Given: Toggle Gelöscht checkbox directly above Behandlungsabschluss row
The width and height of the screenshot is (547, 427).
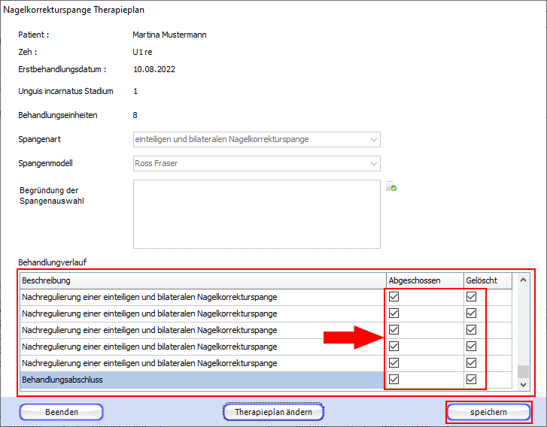Looking at the screenshot, I should pos(472,363).
